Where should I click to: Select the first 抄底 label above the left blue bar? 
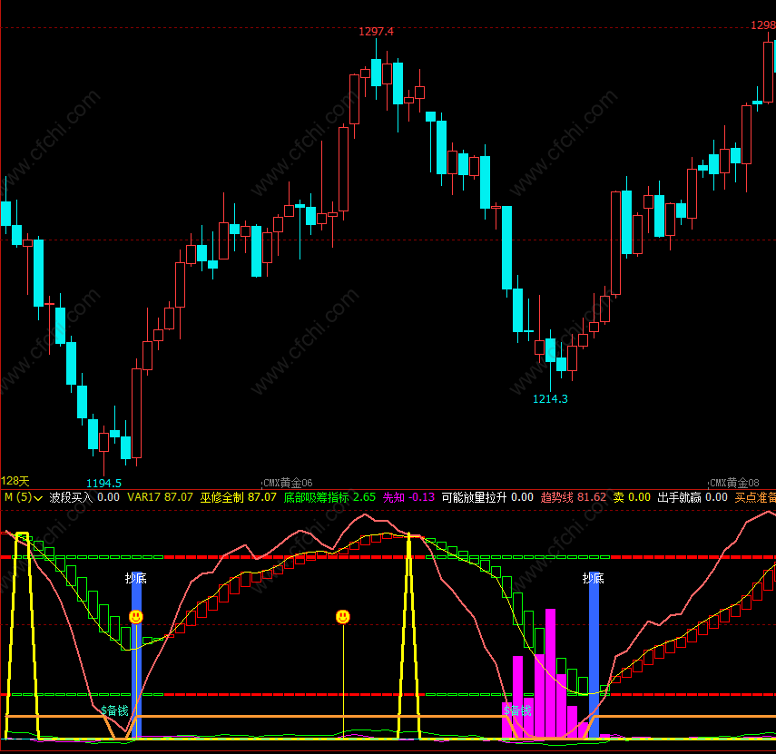point(135,578)
